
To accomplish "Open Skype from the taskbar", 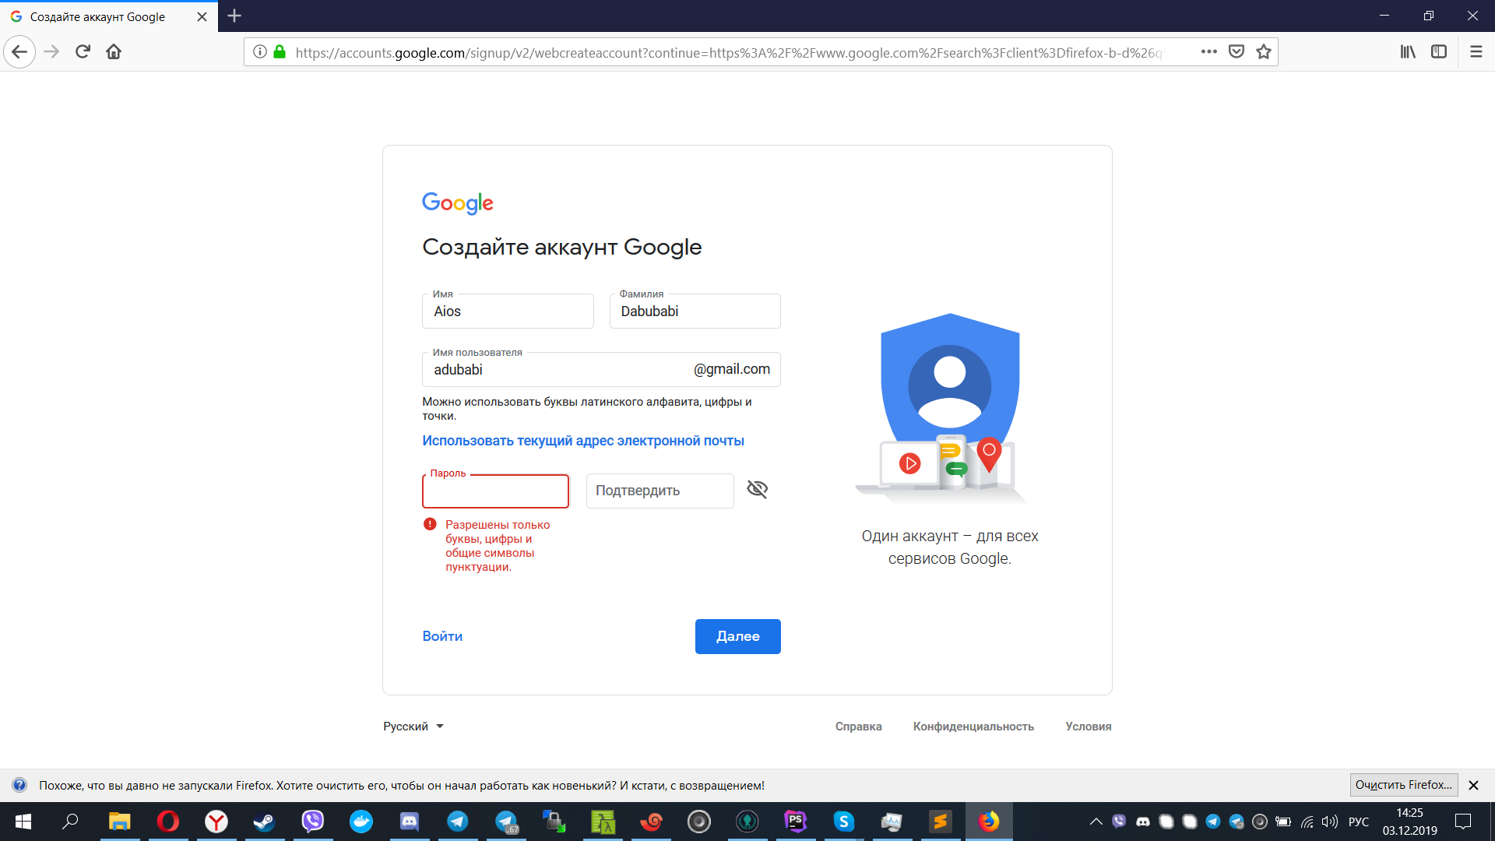I will (x=843, y=822).
